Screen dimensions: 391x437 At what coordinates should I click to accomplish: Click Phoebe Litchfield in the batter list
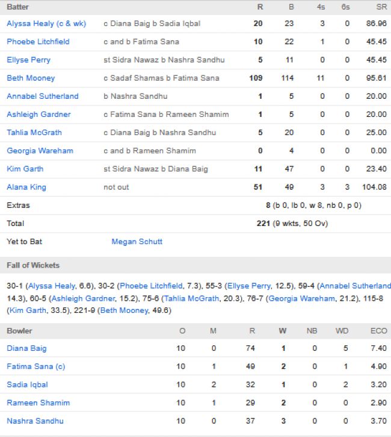tap(38, 42)
